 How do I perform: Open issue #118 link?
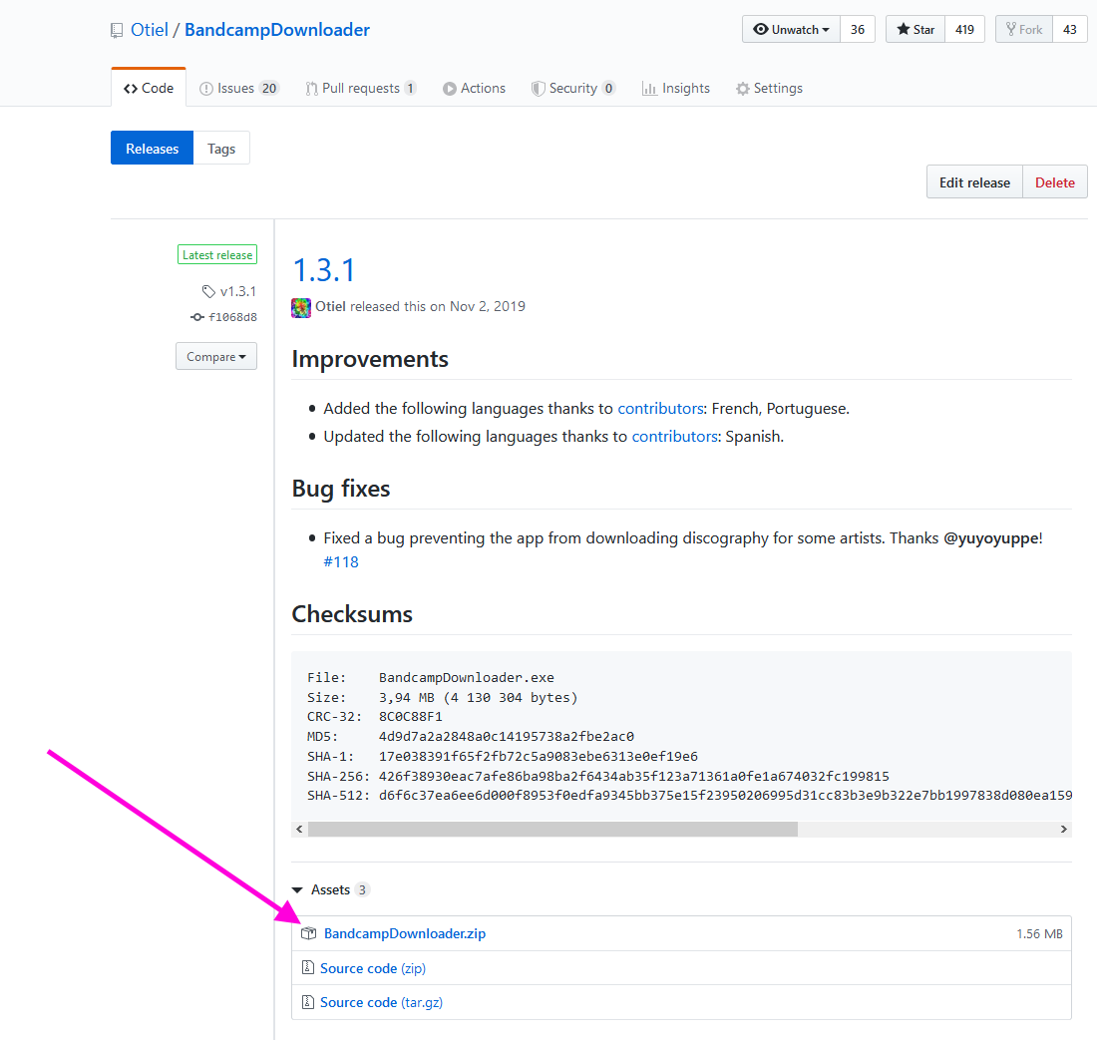341,561
